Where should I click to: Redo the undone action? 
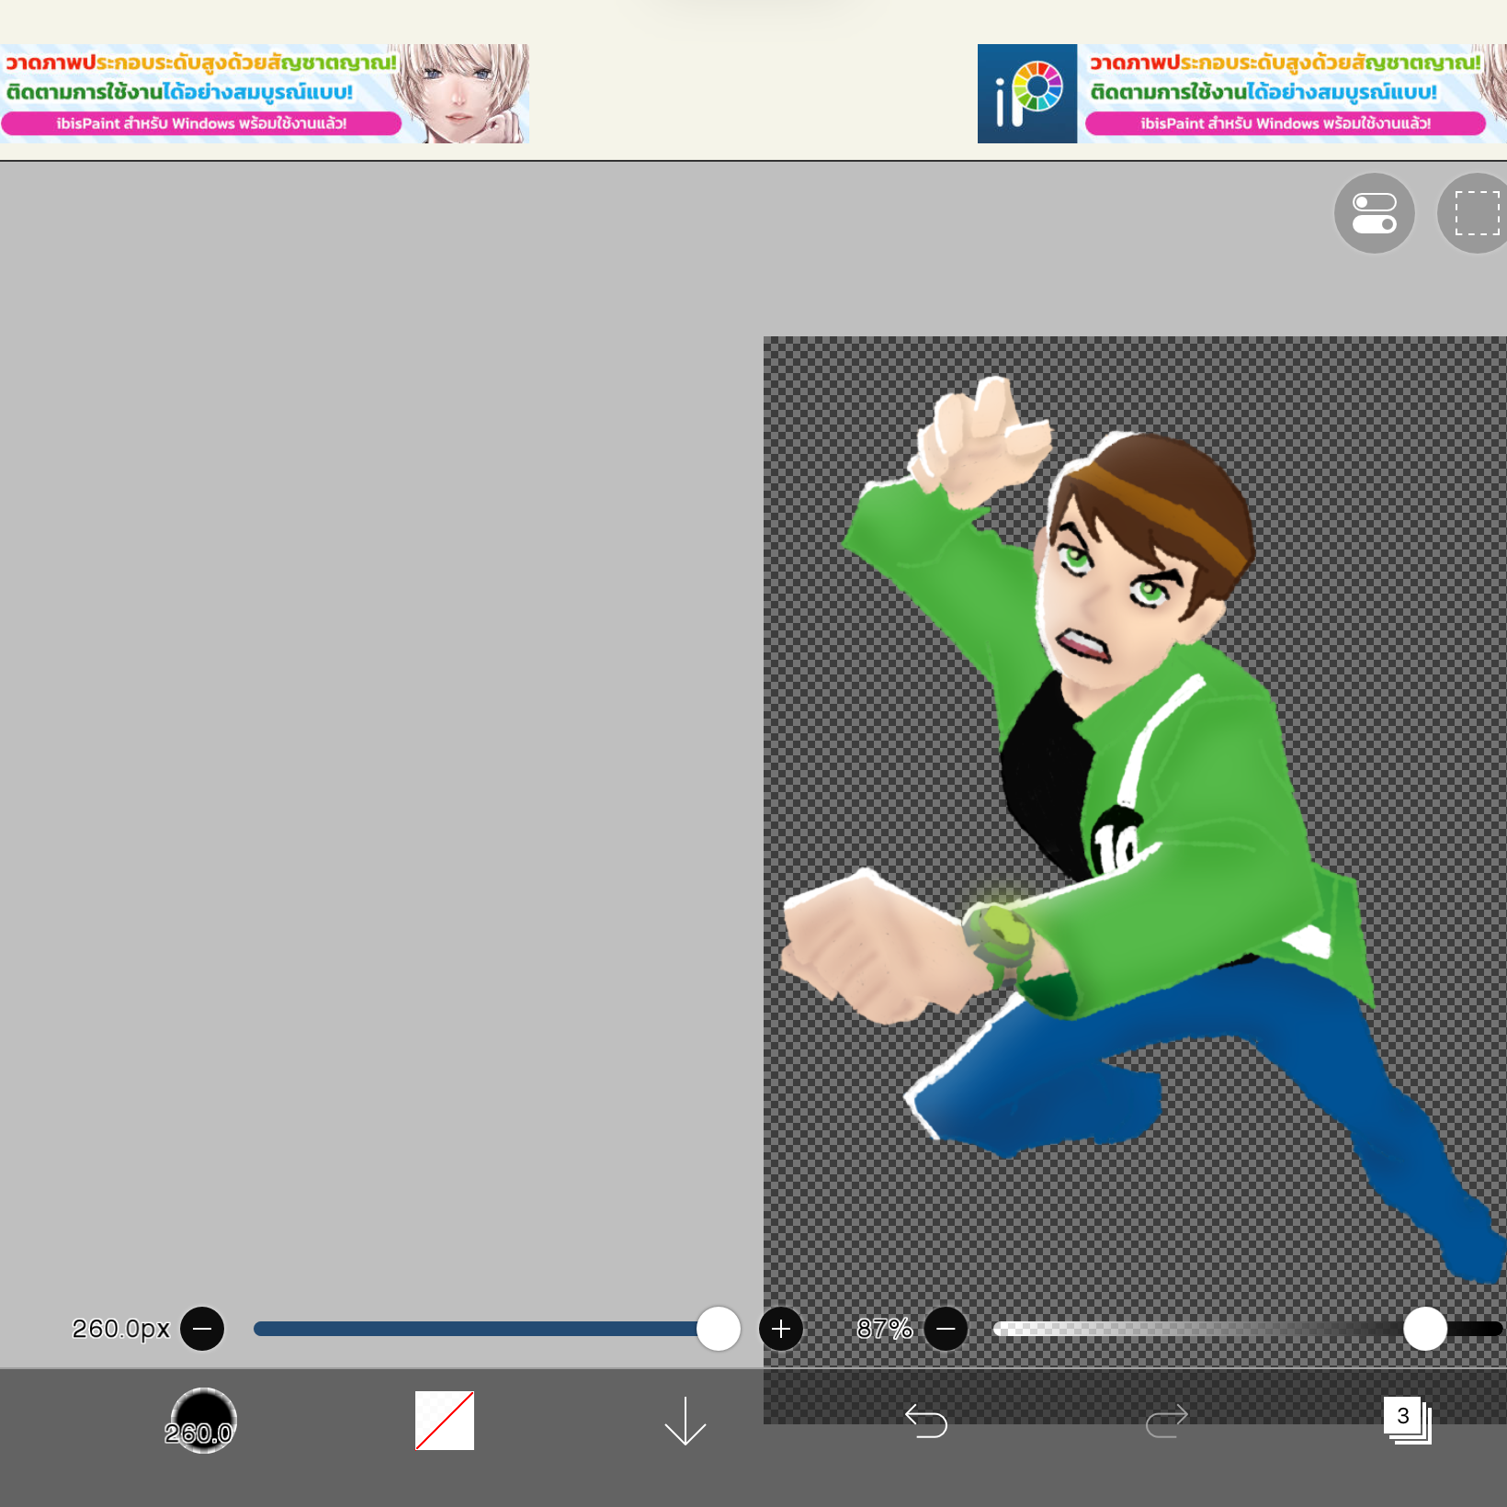coord(1166,1421)
